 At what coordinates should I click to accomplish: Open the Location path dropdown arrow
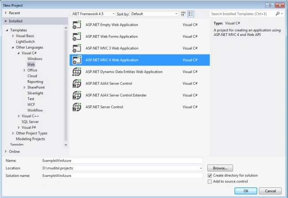click(201, 168)
